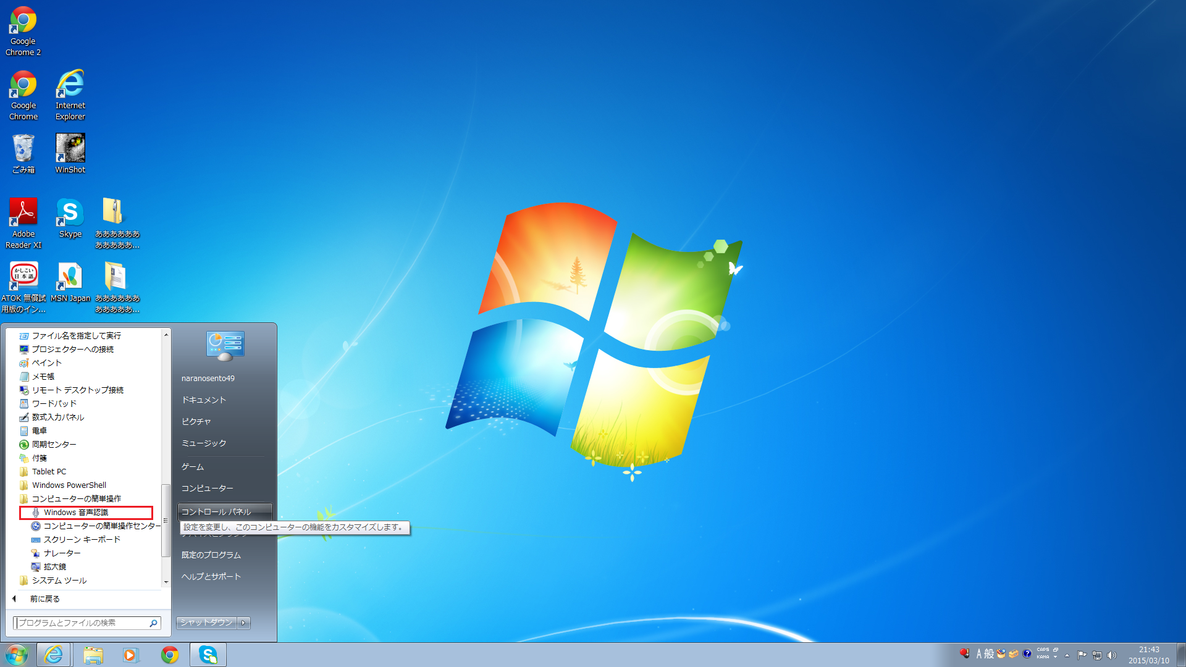1186x667 pixels.
Task: Open the shutdown options arrow
Action: tap(244, 623)
